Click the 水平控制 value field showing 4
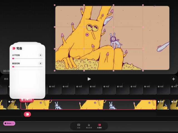Screen dimensions: 178x133 pos(40,55)
